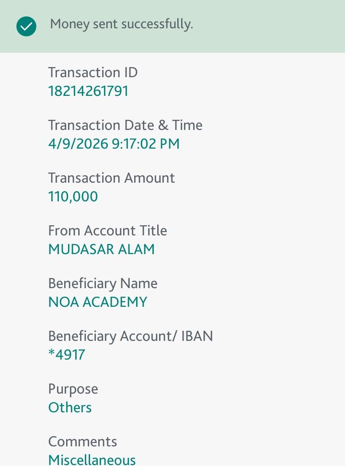
Task: Click the Beneficiary Account/ IBAN label
Action: (130, 336)
